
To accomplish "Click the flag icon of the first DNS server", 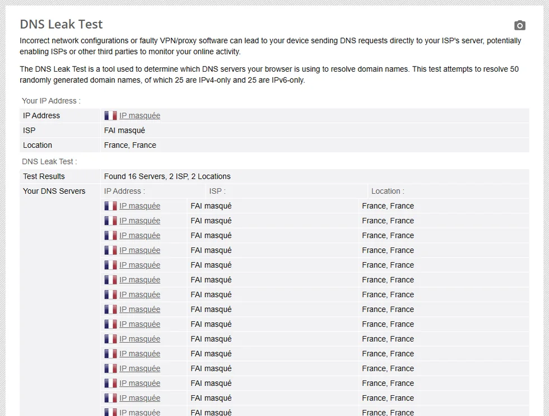I will pyautogui.click(x=110, y=205).
